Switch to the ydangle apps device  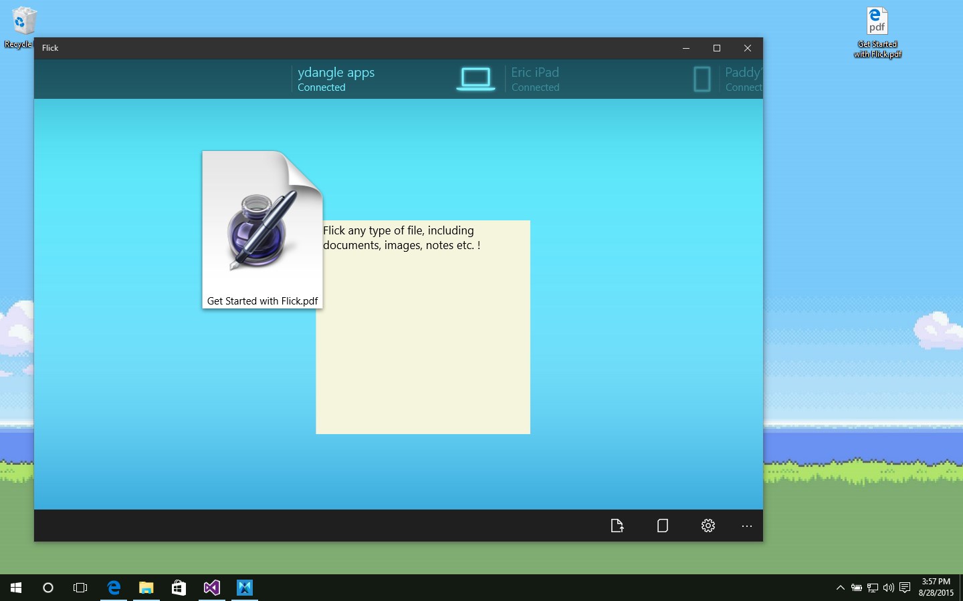pyautogui.click(x=336, y=79)
